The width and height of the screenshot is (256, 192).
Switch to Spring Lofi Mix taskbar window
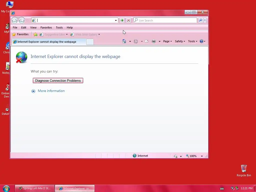pyautogui.click(x=35, y=188)
